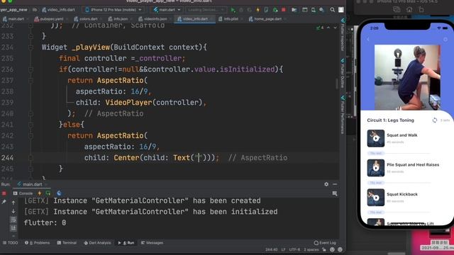Click UTF-8 encoding in status bar
The image size is (454, 255).
coord(294,249)
